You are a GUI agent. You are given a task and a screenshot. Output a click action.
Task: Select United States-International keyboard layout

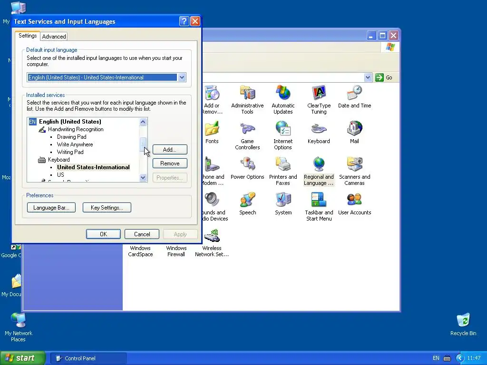(93, 167)
